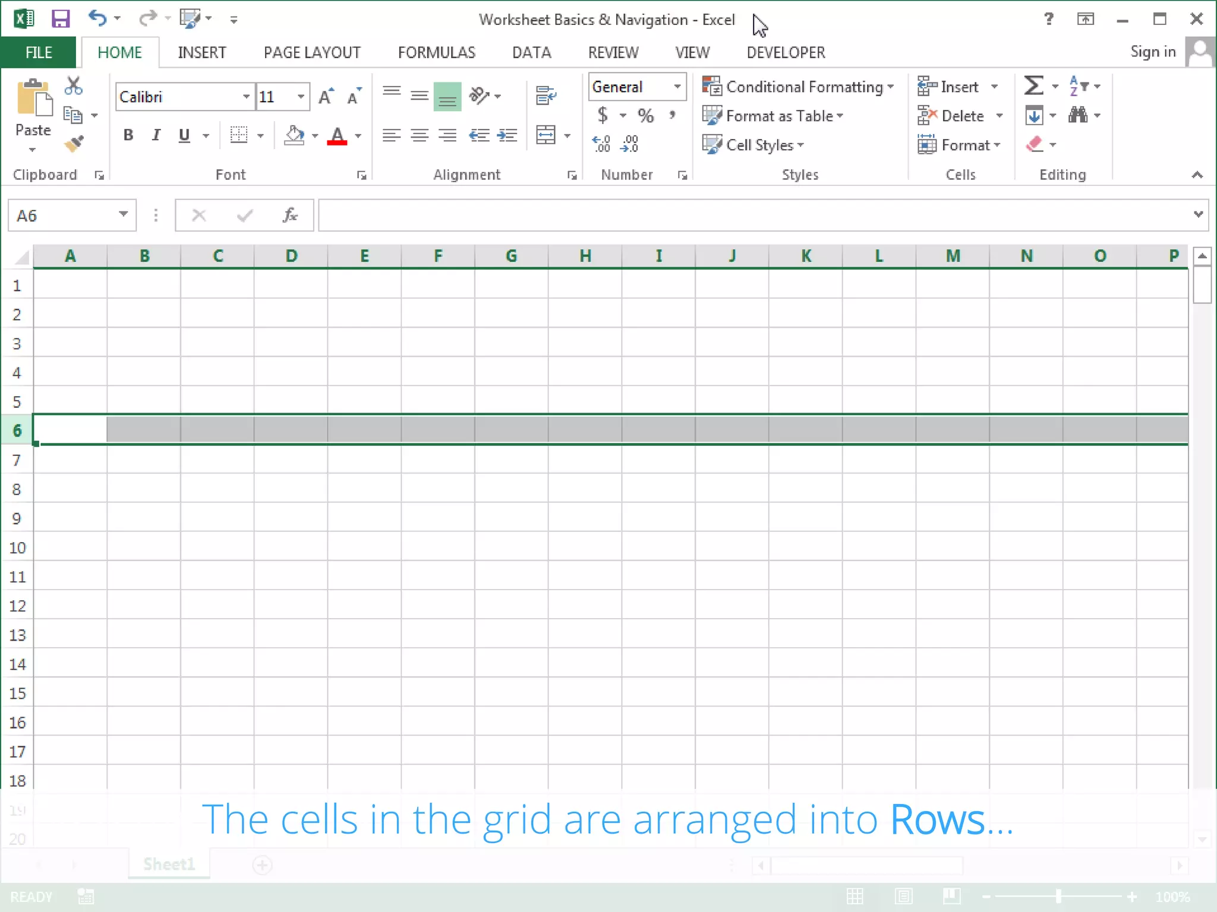The width and height of the screenshot is (1217, 912).
Task: Select the row 6 header
Action: [17, 430]
